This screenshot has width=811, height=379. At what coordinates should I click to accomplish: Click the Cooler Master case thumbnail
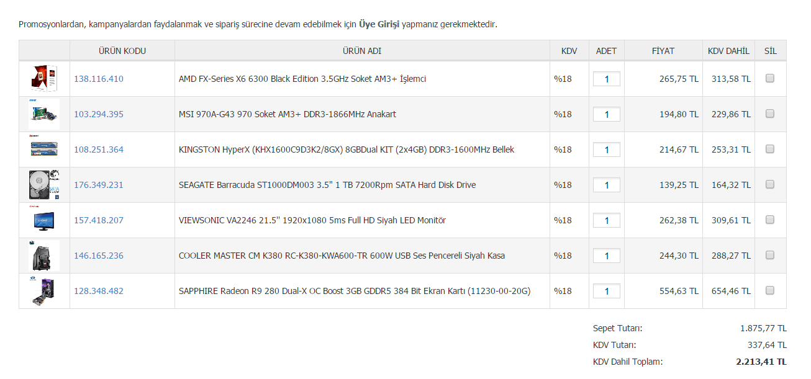44,256
